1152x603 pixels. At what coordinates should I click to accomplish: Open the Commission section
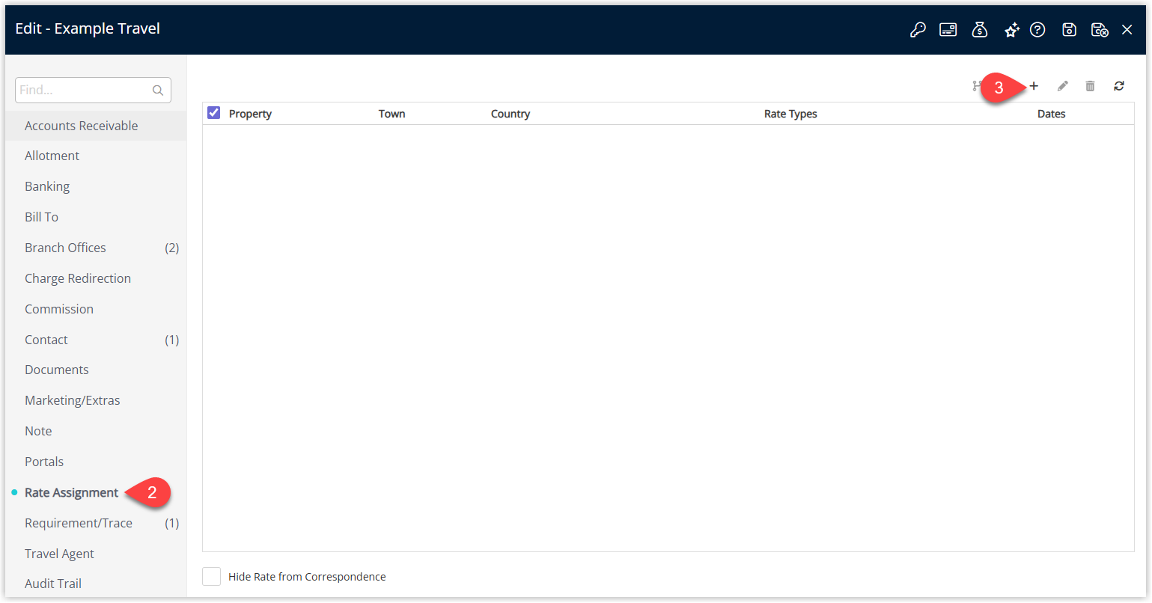pyautogui.click(x=96, y=309)
